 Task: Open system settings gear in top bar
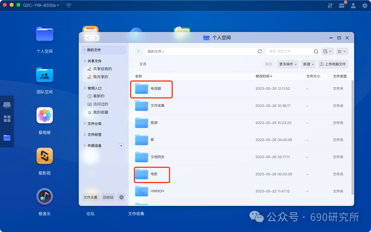click(365, 5)
